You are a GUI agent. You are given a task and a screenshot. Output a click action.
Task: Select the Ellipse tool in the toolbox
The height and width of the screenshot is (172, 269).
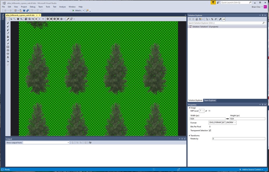point(8,54)
